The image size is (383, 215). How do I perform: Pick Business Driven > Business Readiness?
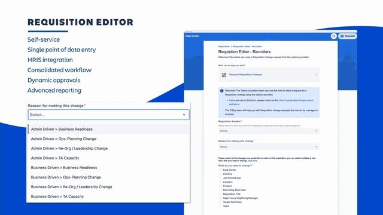[109, 167]
